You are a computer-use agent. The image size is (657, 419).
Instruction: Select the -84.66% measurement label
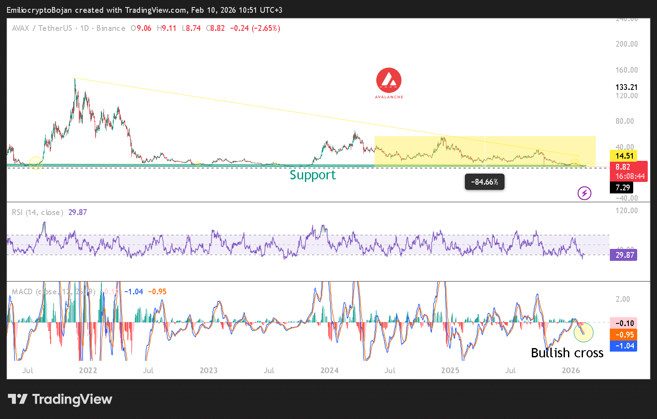484,182
